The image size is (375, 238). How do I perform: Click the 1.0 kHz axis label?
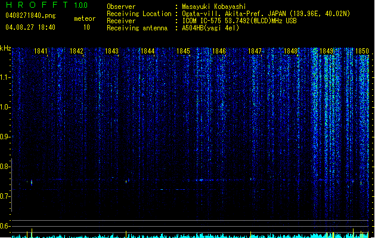tap(5, 107)
